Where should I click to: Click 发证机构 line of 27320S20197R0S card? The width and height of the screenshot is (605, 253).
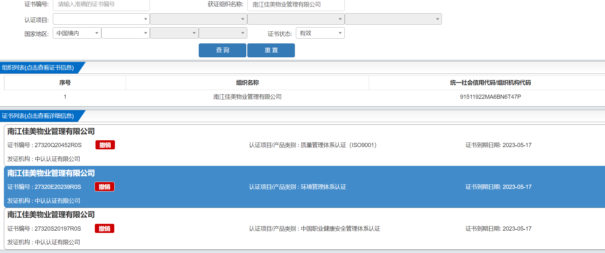pyautogui.click(x=44, y=242)
